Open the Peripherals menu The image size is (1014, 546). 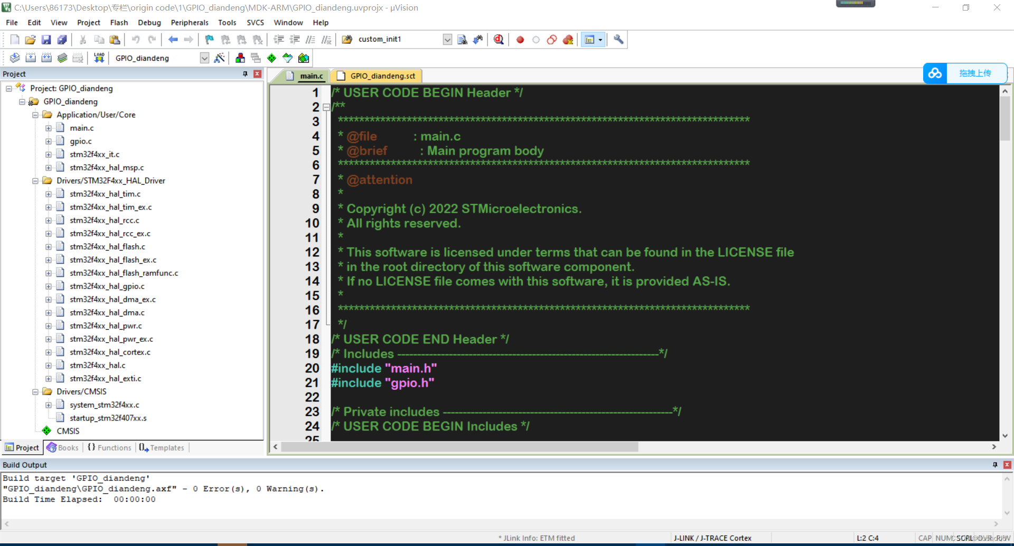pos(189,22)
